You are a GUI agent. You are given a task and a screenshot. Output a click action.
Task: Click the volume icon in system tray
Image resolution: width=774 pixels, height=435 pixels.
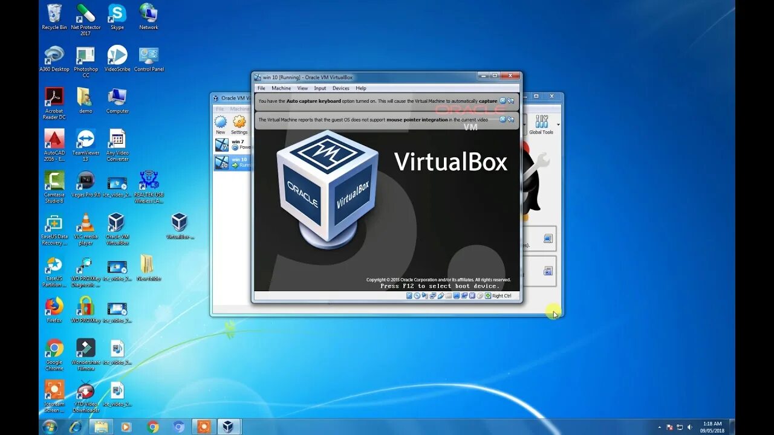click(x=690, y=427)
